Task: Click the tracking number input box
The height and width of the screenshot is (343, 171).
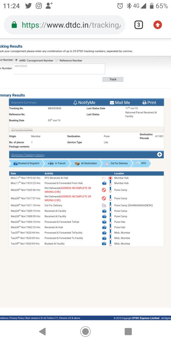Action: pos(59,69)
